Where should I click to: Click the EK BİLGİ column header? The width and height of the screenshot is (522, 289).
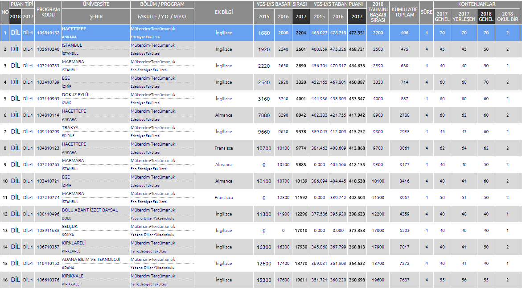point(224,12)
